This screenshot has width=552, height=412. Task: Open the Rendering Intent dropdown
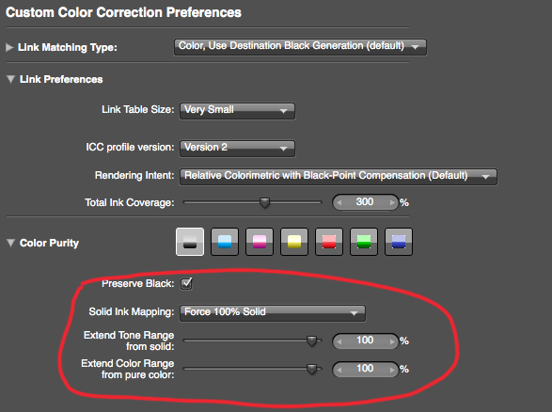[339, 177]
